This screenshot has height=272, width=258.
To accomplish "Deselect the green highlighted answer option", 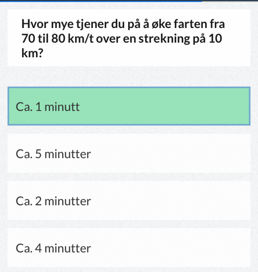I will tap(129, 106).
